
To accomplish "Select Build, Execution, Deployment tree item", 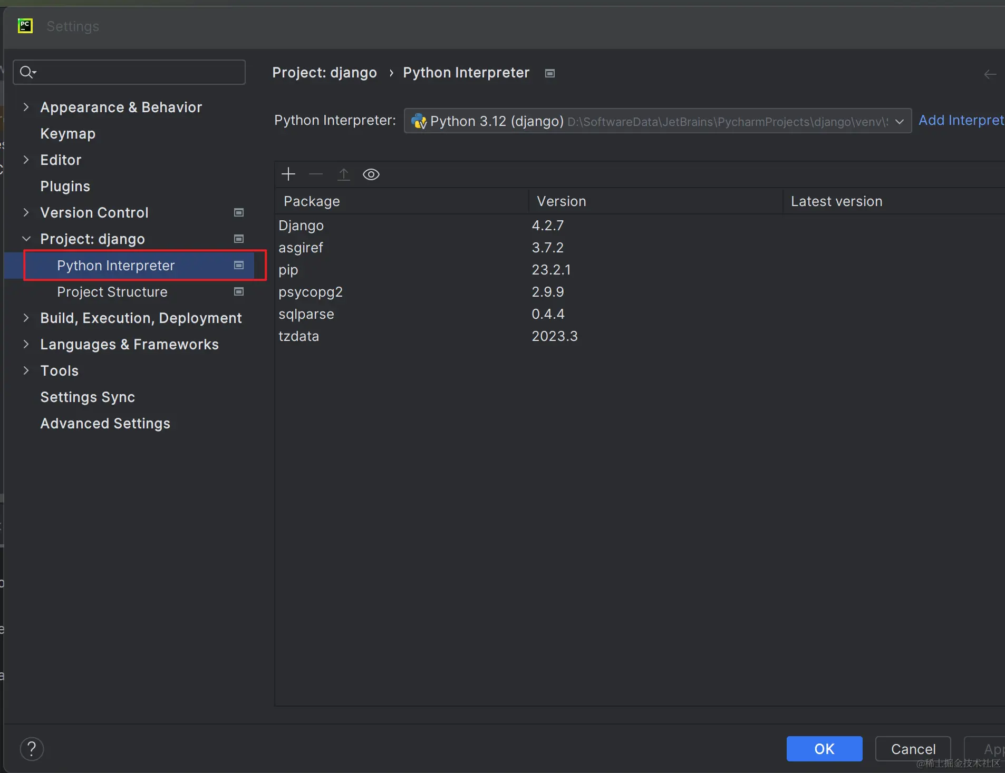I will coord(141,318).
